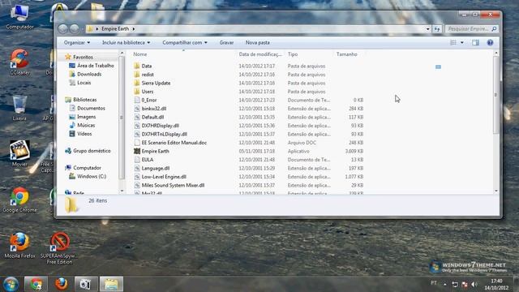The height and width of the screenshot is (292, 519).
Task: Click the PT language indicator
Action: (x=434, y=283)
